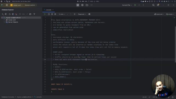This screenshot has width=176, height=99.
Task: Open query history clock icon
Action: tap(49, 14)
